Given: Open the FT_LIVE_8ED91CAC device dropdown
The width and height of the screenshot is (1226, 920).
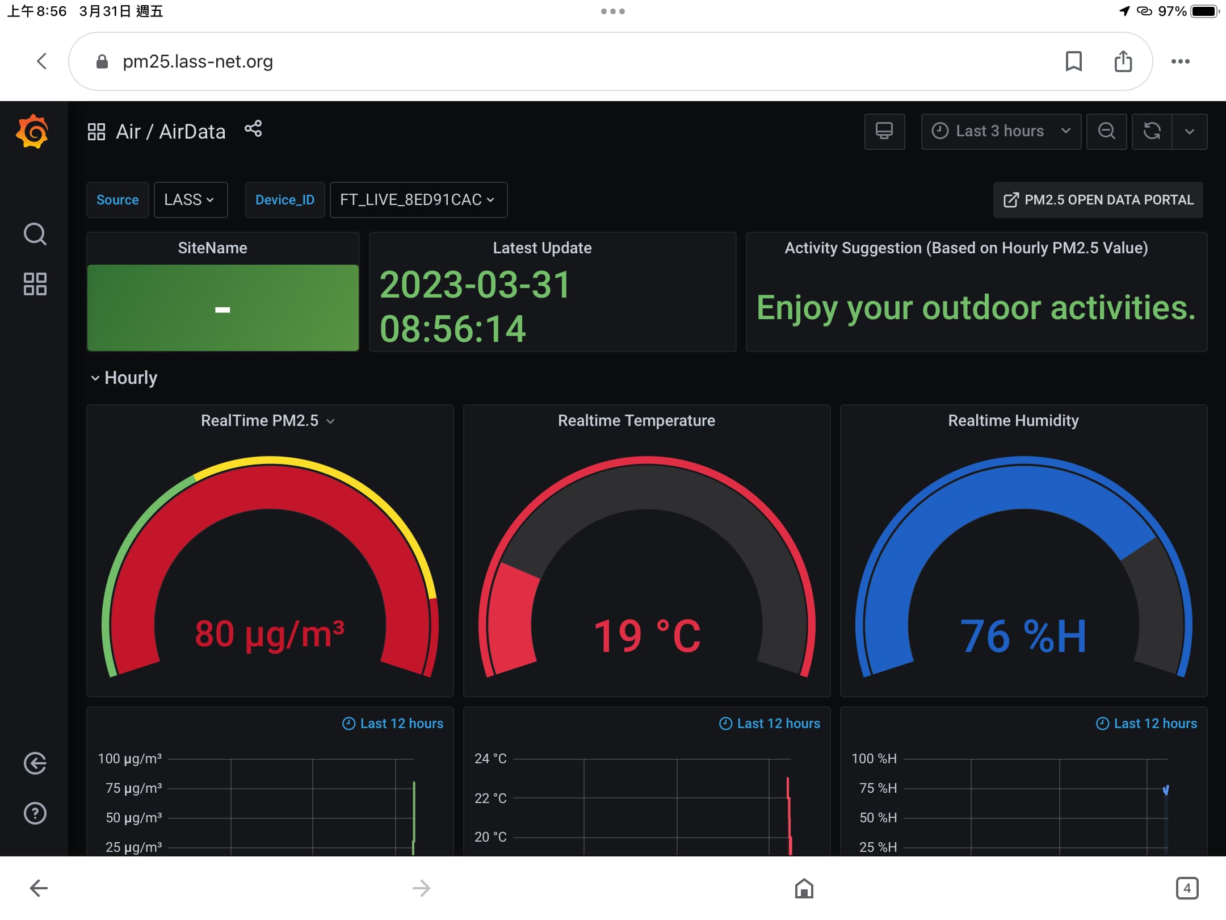Looking at the screenshot, I should coord(418,200).
